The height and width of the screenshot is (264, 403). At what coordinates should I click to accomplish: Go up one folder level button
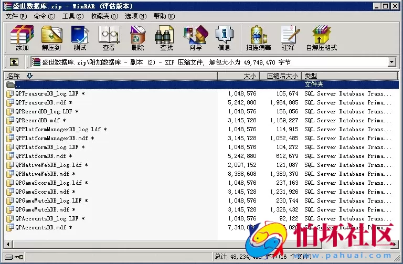(14, 62)
